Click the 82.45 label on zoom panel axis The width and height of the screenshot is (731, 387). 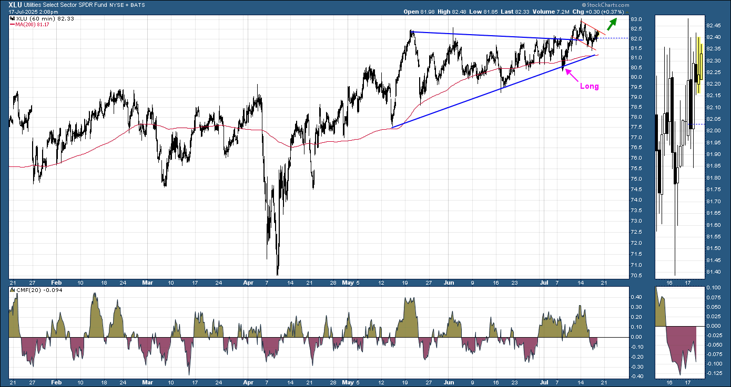[x=713, y=25]
